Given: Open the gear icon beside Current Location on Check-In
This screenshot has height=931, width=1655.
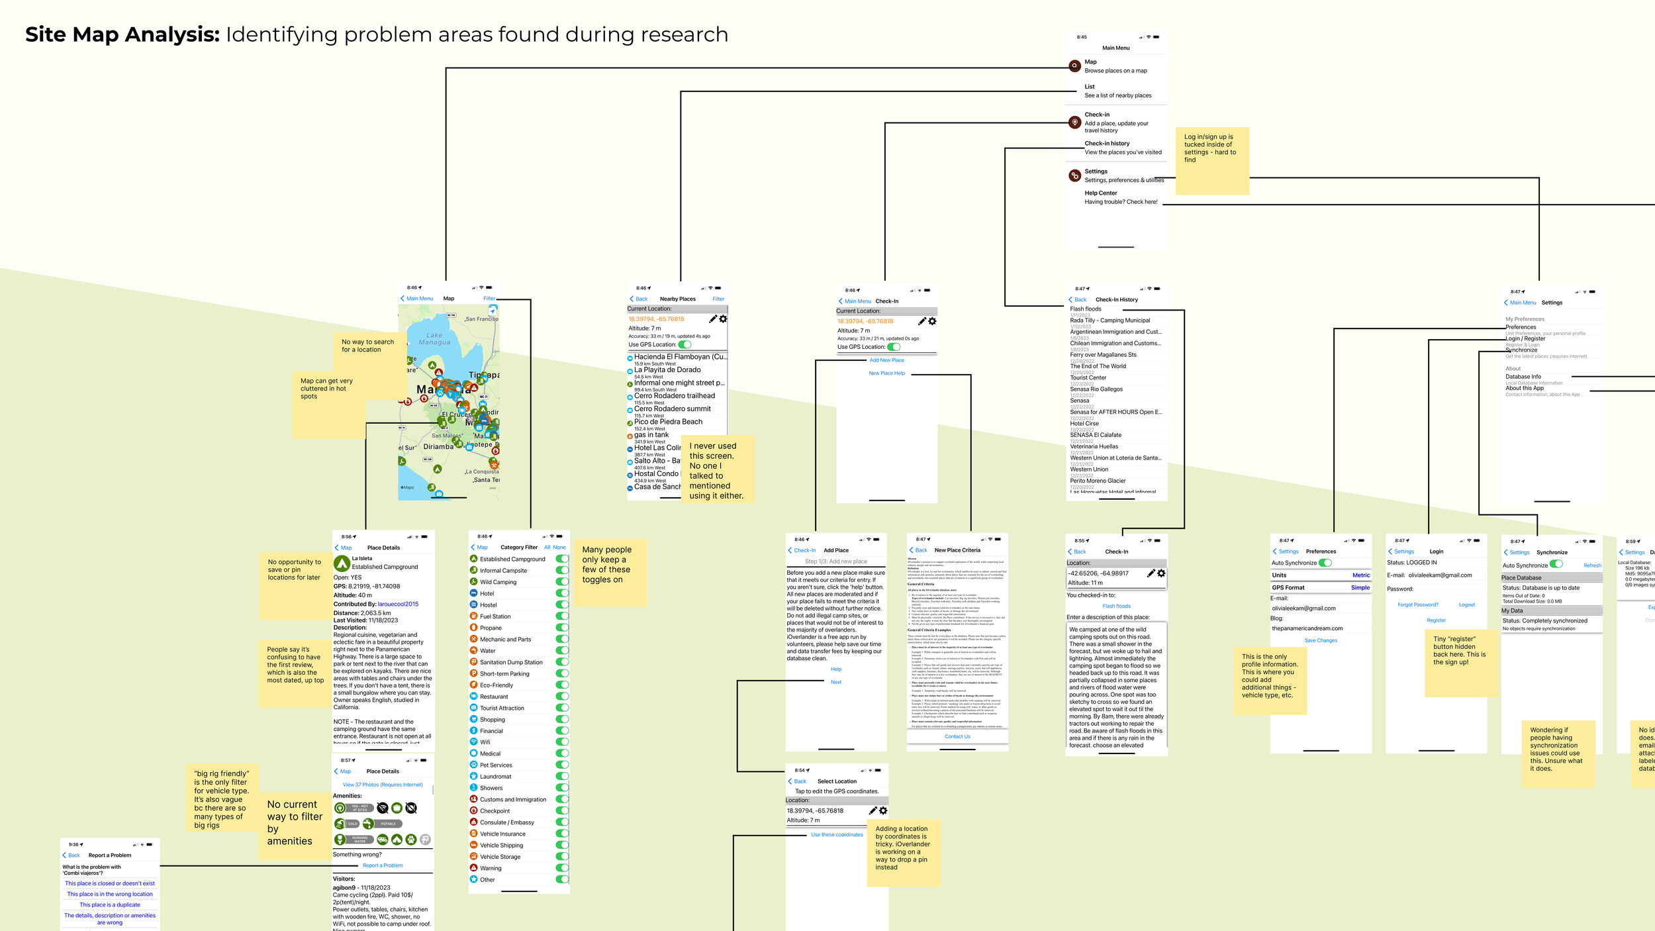Looking at the screenshot, I should click(x=932, y=322).
